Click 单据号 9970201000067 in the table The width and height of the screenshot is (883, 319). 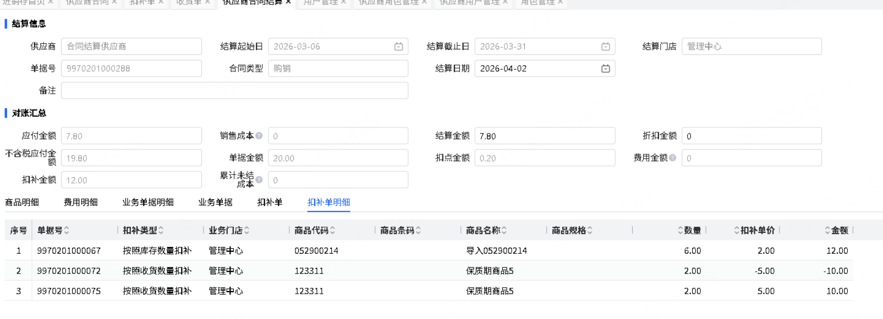[69, 251]
